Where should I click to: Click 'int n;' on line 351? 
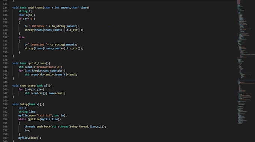23,108
